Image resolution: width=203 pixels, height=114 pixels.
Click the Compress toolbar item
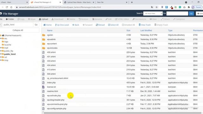coord(179,19)
